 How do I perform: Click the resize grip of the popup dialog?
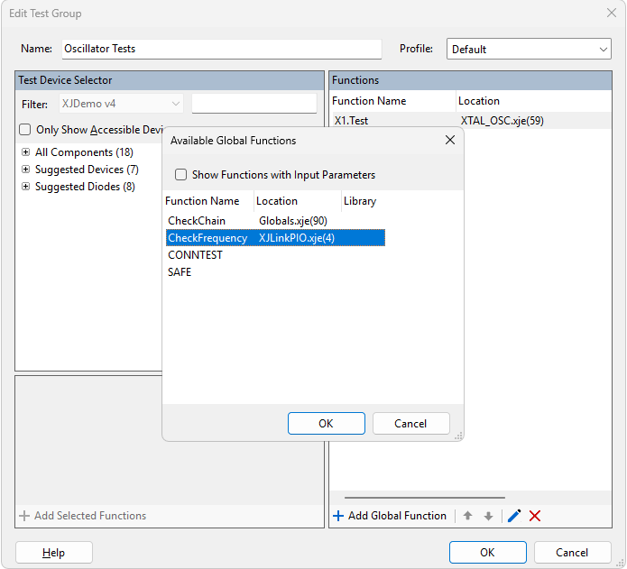(x=458, y=436)
